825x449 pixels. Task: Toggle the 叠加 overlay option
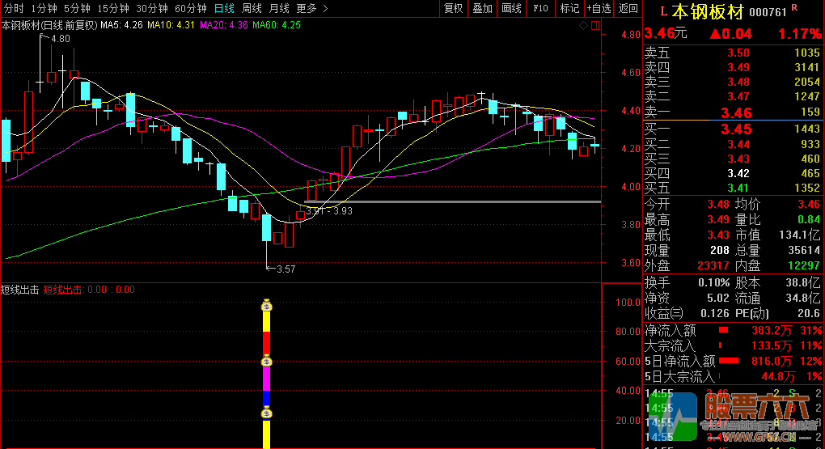pyautogui.click(x=482, y=8)
